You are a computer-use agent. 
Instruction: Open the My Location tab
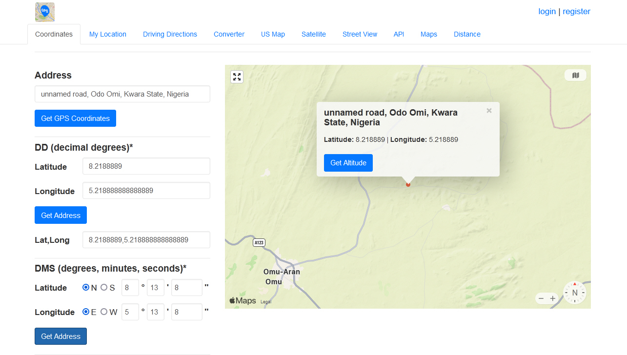(108, 34)
